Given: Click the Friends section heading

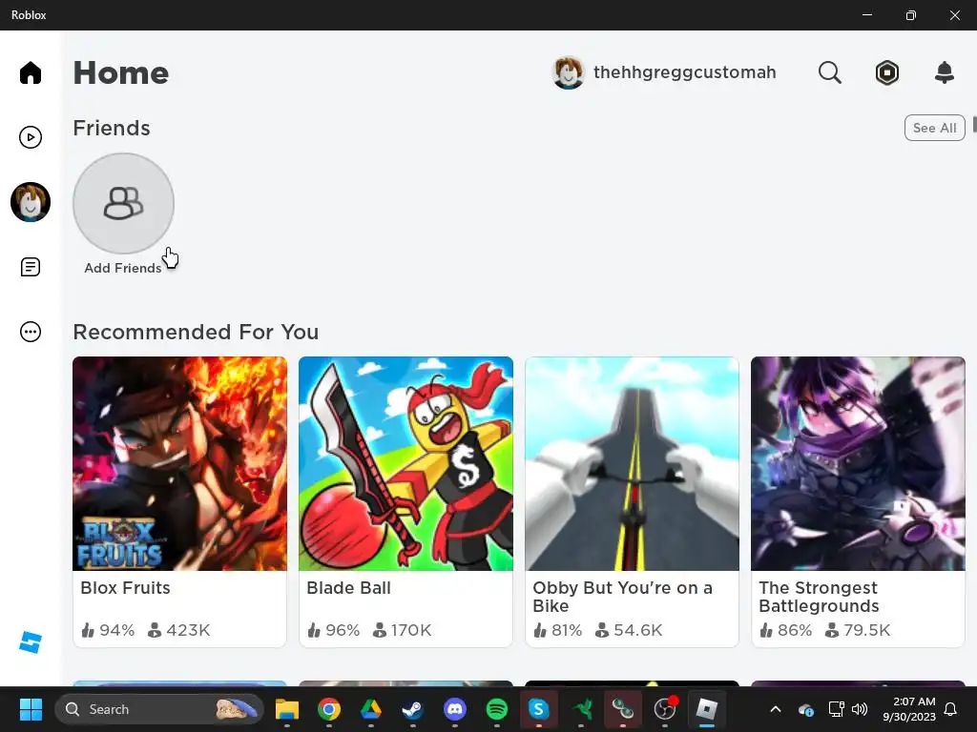Looking at the screenshot, I should click(x=112, y=129).
